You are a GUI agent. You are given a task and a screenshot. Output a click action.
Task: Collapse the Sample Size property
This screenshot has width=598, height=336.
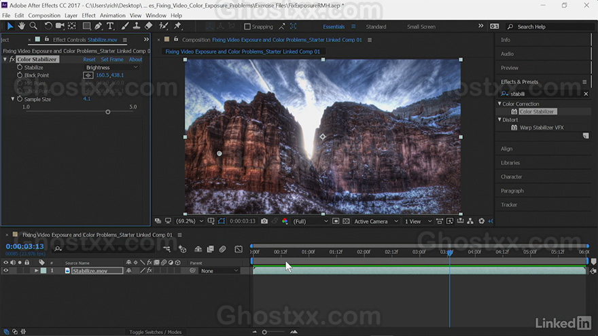coord(13,99)
